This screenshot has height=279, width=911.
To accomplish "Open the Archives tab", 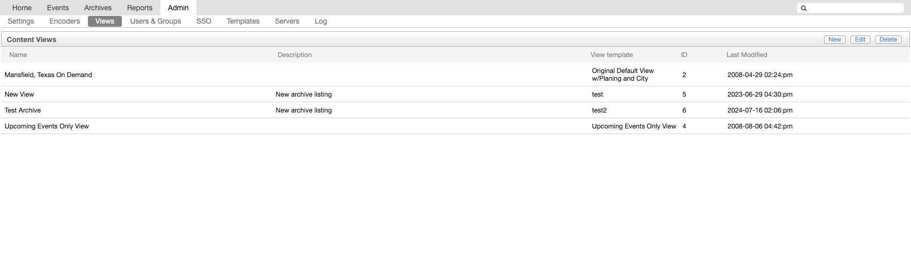I will 98,8.
